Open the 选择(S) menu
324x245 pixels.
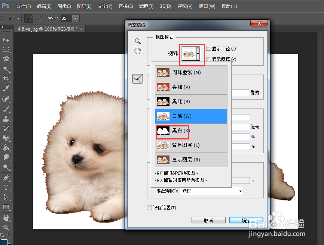[x=126, y=6]
